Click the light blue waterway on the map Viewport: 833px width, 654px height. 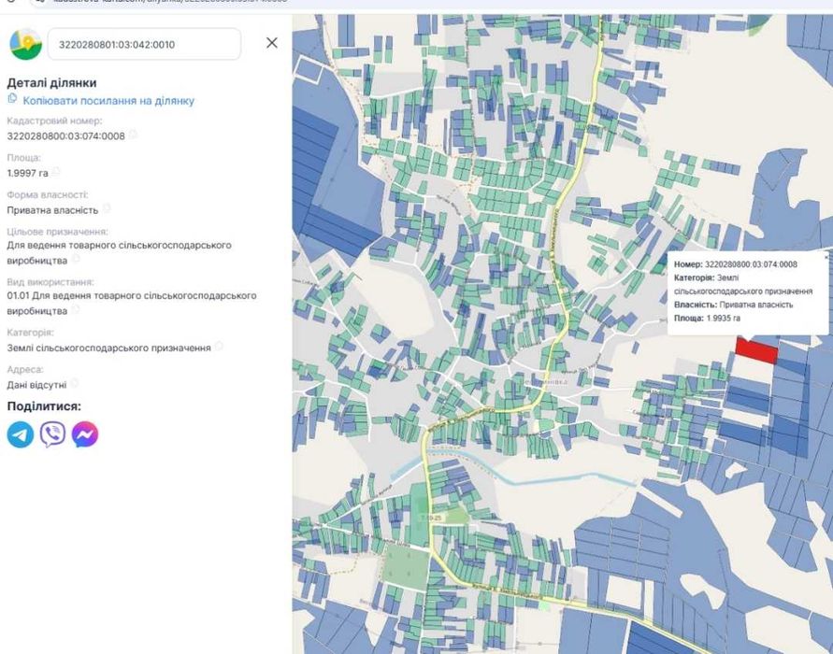pos(486,472)
